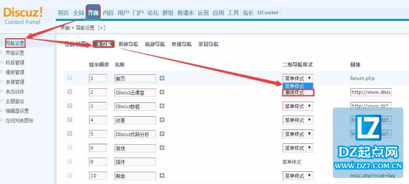The height and width of the screenshot is (184, 409).
Task: Open 主题鉴定 in sidebar
Action: (15, 101)
